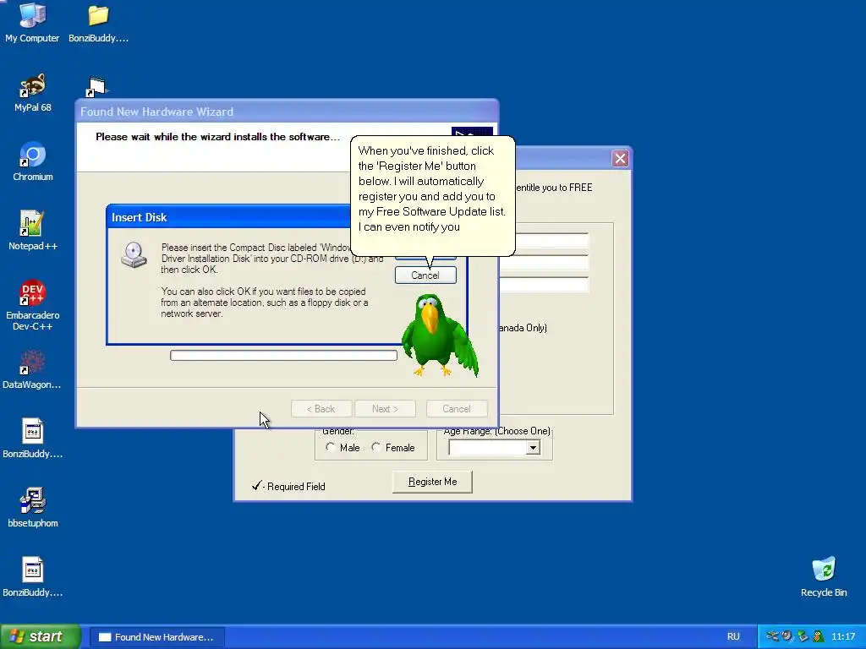Click the Insert Disk title bar
Screen dimensions: 866x649
(x=229, y=217)
